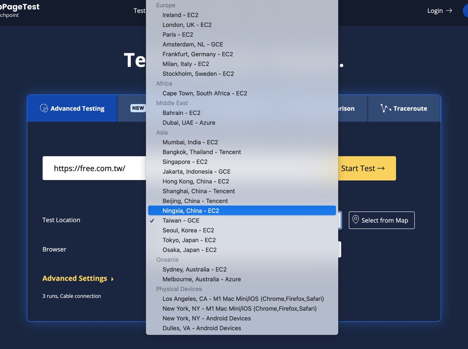468x349 pixels.
Task: Select Singapore - EC2 location
Action: [242, 162]
